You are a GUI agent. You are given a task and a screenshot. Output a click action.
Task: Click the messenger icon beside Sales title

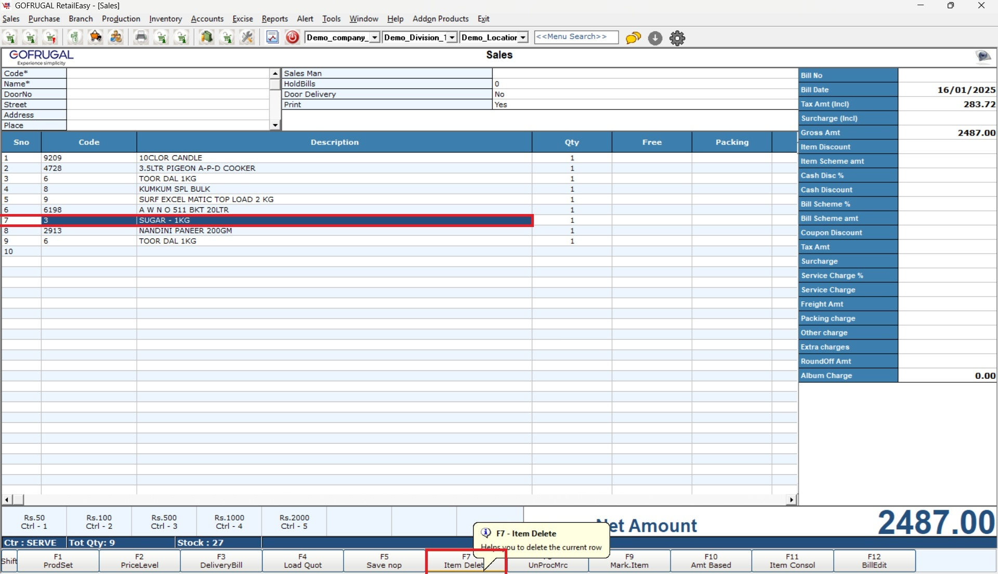tap(983, 56)
